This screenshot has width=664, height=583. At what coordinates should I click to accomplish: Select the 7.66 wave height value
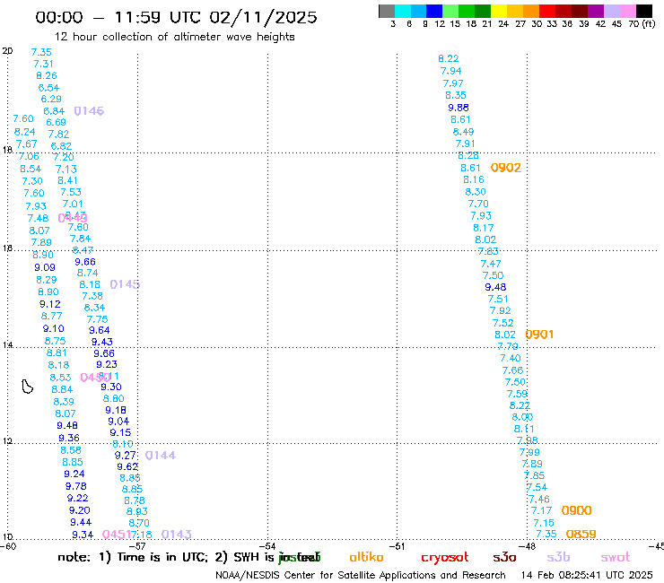(513, 370)
